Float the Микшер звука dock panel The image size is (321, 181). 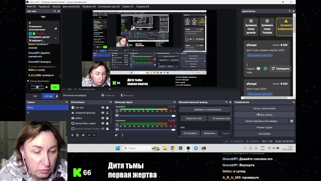pos(175,102)
